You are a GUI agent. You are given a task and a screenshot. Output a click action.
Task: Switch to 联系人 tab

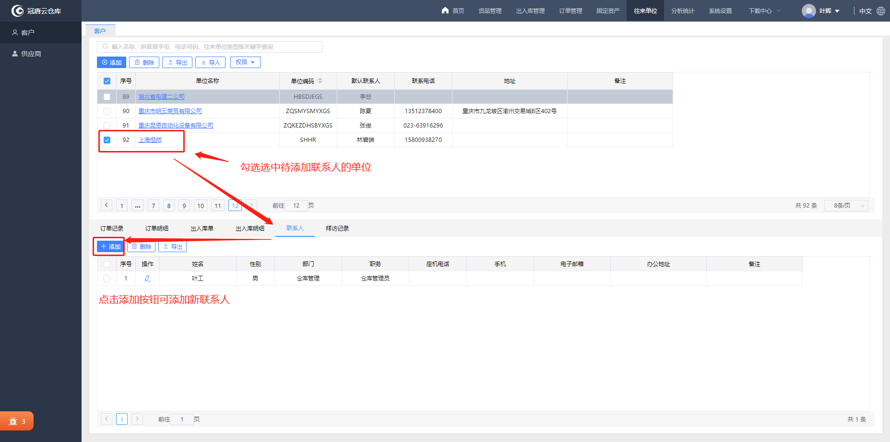point(295,228)
